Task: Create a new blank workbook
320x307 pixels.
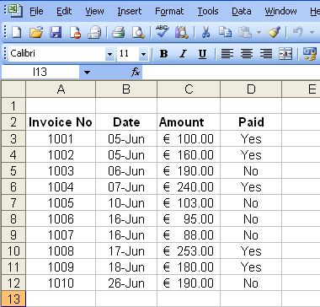Action: (x=16, y=33)
